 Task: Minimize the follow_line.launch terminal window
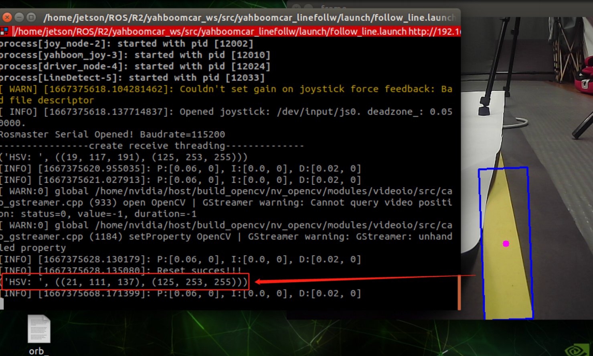pyautogui.click(x=19, y=18)
